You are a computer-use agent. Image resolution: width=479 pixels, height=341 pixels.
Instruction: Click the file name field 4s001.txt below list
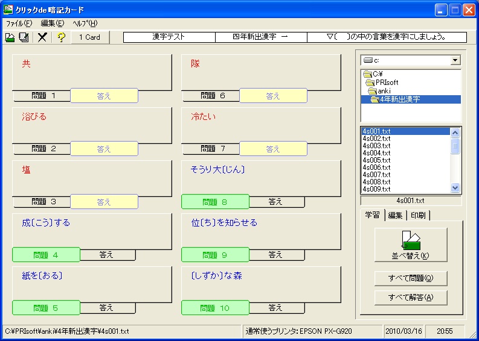click(411, 201)
